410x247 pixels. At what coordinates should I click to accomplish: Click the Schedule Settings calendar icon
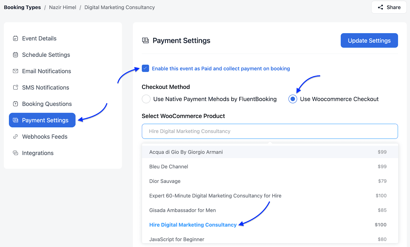pos(15,55)
